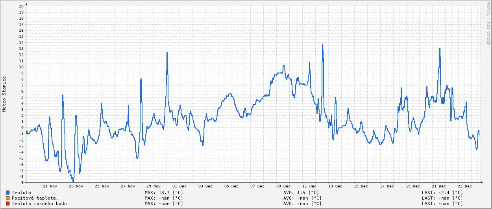The width and height of the screenshot is (492, 209).
Task: Click the 23 Dec date label
Action: click(x=465, y=186)
